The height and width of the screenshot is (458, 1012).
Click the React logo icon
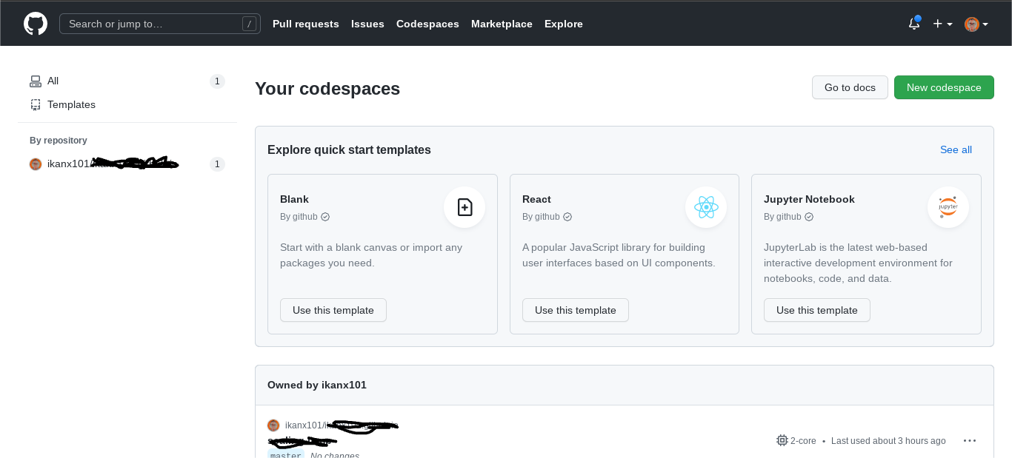pos(706,207)
